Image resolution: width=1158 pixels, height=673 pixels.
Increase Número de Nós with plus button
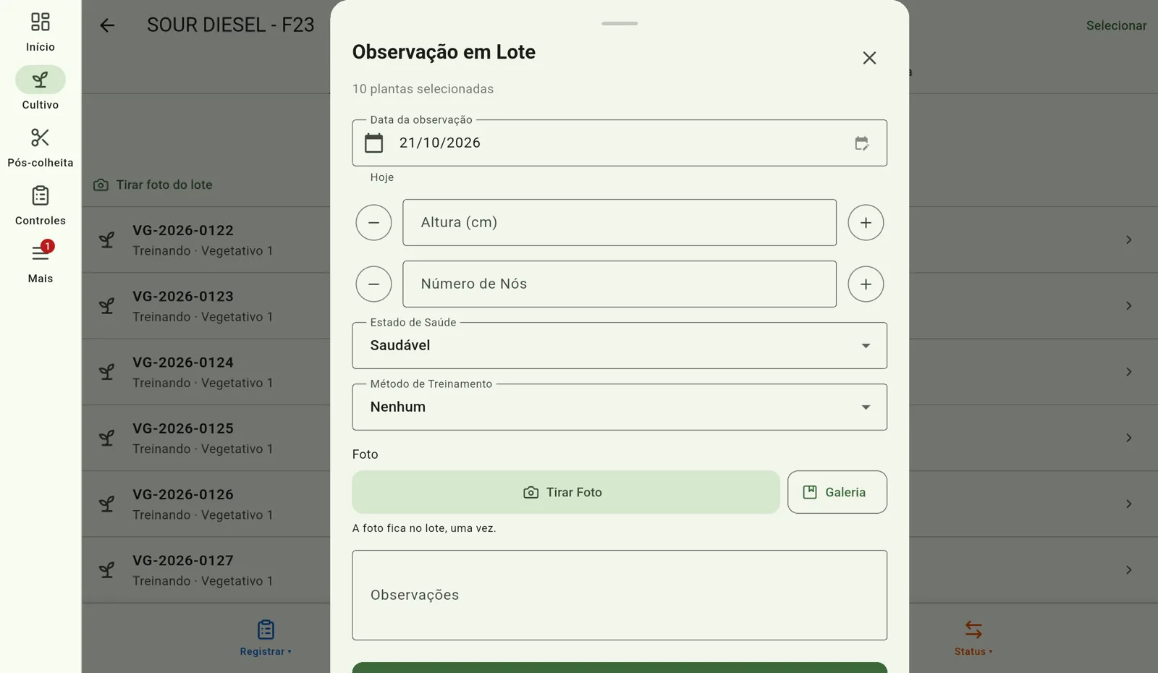[x=866, y=284]
